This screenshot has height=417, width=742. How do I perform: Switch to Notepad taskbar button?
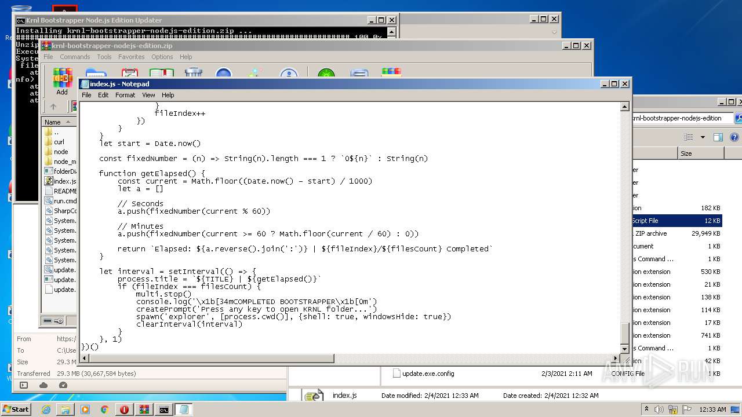(184, 409)
